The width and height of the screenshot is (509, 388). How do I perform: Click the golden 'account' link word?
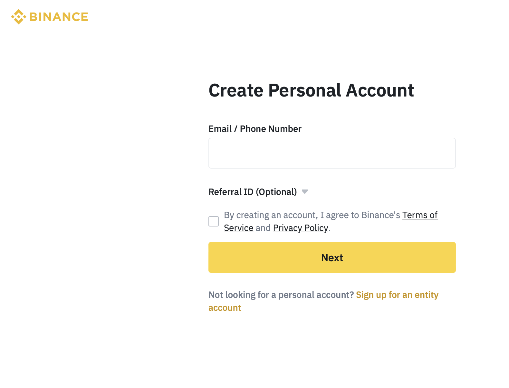coord(225,308)
